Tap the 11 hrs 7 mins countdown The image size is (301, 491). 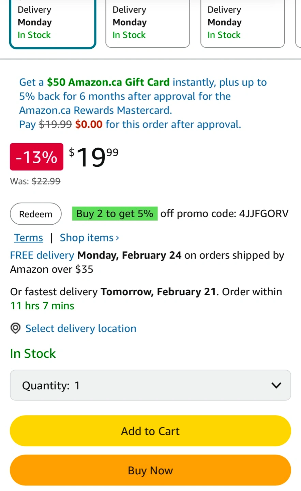tap(42, 306)
